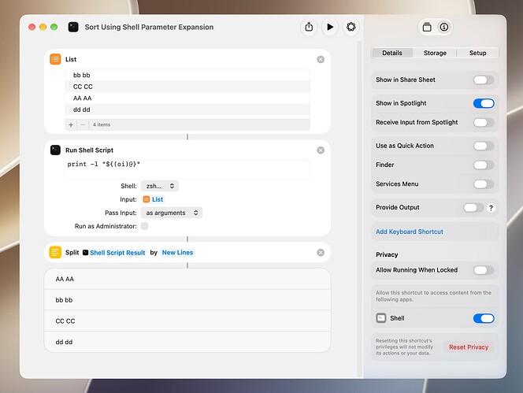
Task: Enable Allow Running When Locked
Action: (x=484, y=270)
